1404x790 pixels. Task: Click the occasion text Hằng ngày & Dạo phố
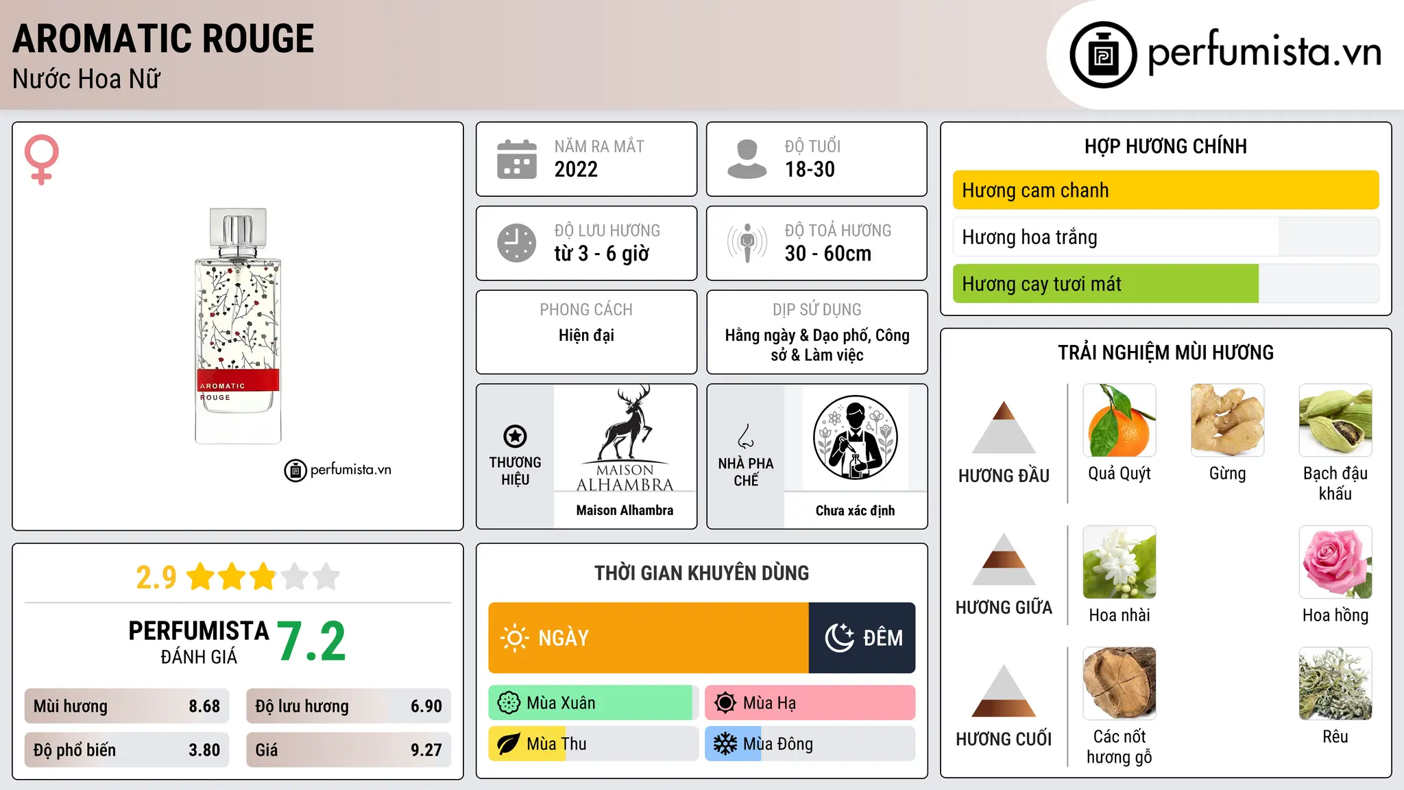point(797,335)
